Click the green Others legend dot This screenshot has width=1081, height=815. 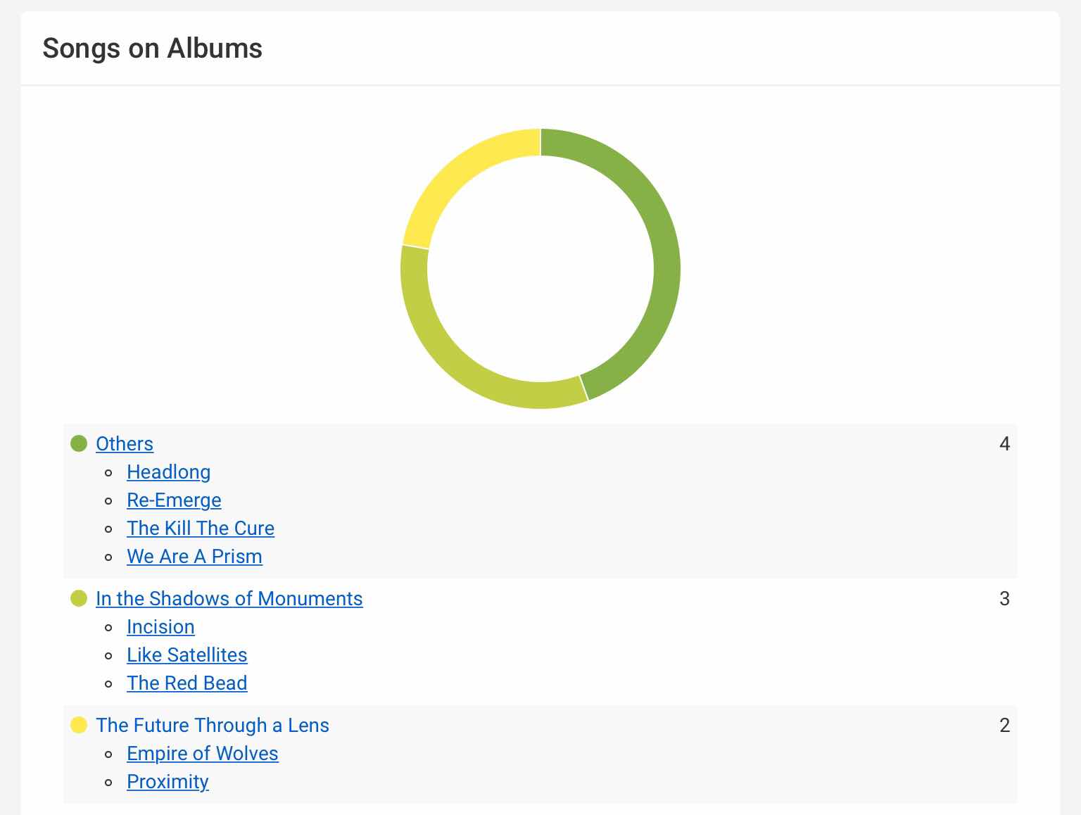(x=79, y=443)
